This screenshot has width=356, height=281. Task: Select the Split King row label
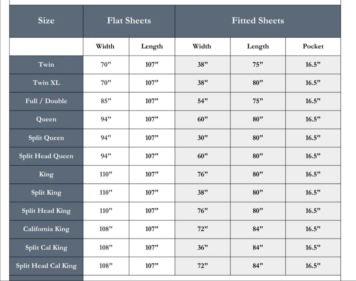pyautogui.click(x=46, y=193)
